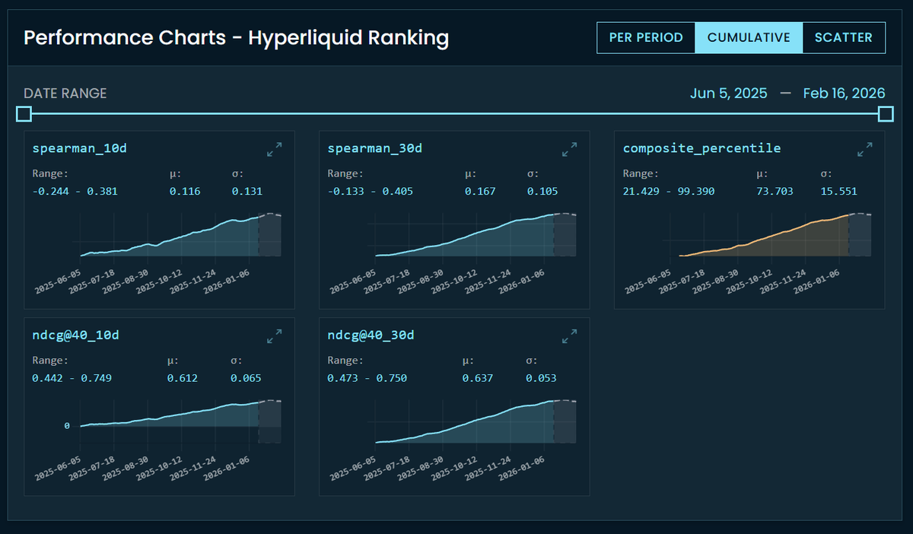
Task: Click range value 21.429 - 99.390
Action: [x=669, y=191]
